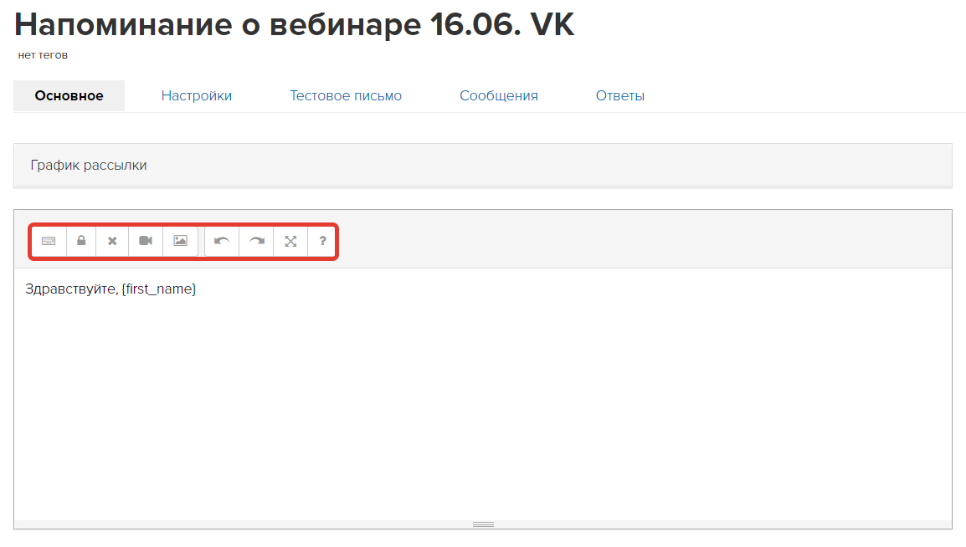Open the Настройки tab
This screenshot has height=547, width=966.
coord(197,96)
